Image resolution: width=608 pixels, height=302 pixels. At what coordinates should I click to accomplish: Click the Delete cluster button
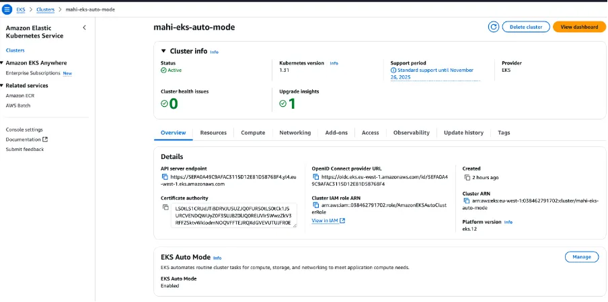click(x=526, y=27)
